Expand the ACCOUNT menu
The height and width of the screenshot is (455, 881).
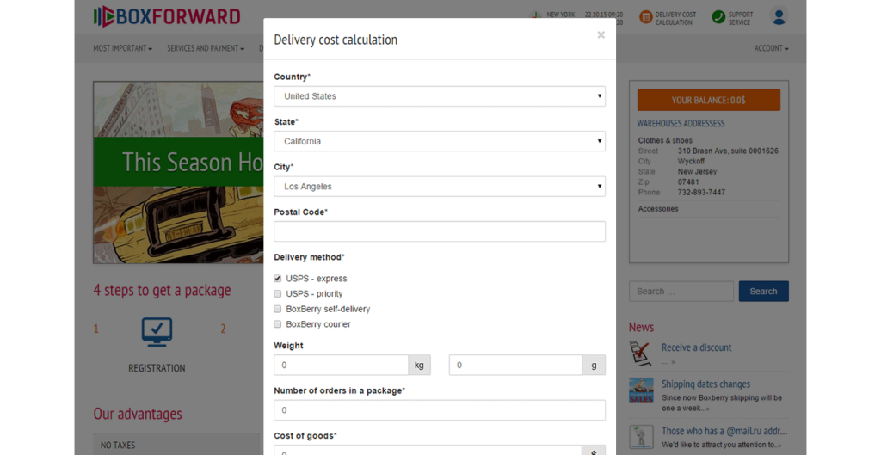(x=772, y=48)
